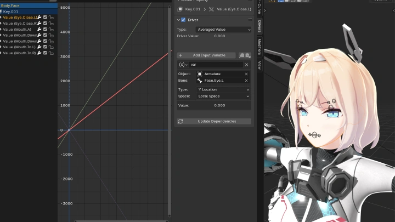Click the Armature object icon in Object field
Screen dimensions: 395x222
200,74
